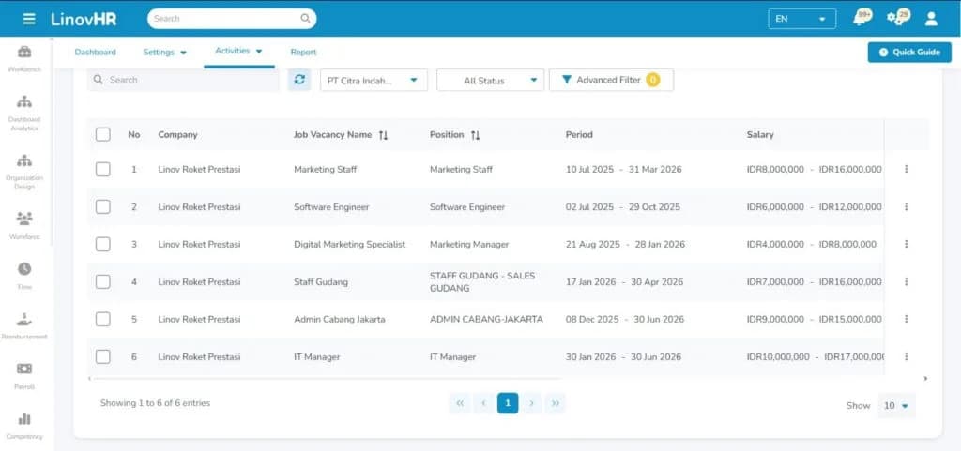Open the PT Citra Indah company dropdown
The width and height of the screenshot is (961, 451).
click(374, 80)
